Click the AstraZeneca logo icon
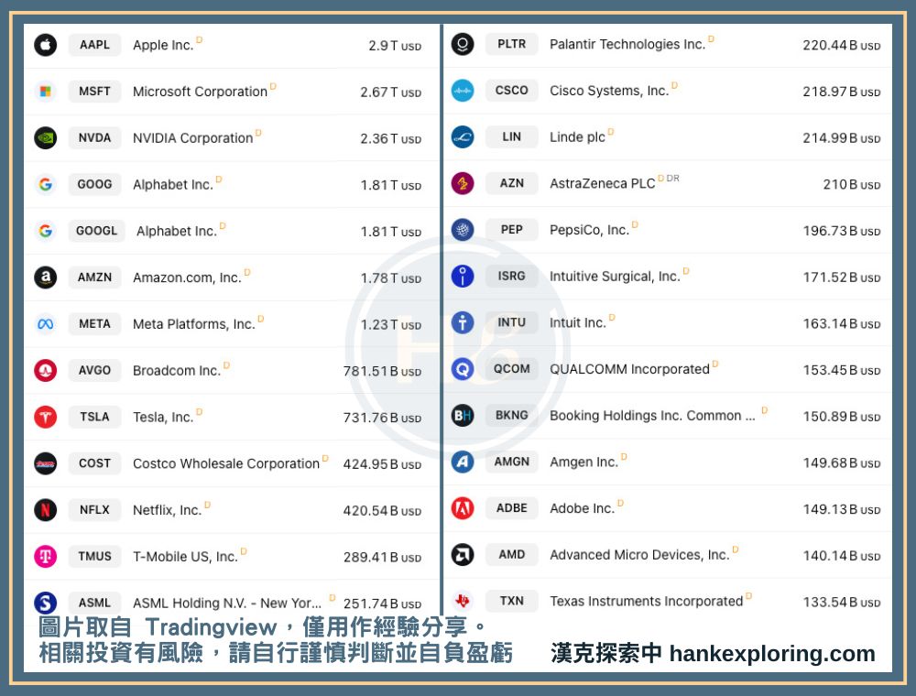 click(x=463, y=183)
